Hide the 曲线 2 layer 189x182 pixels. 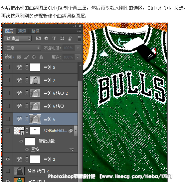[8, 159]
